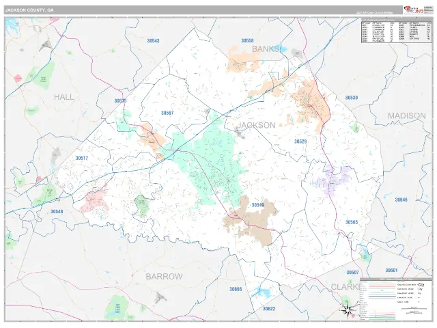Select the ZIP code label 30601
Image resolution: width=437 pixels, height=328 pixels.
[x=391, y=271]
